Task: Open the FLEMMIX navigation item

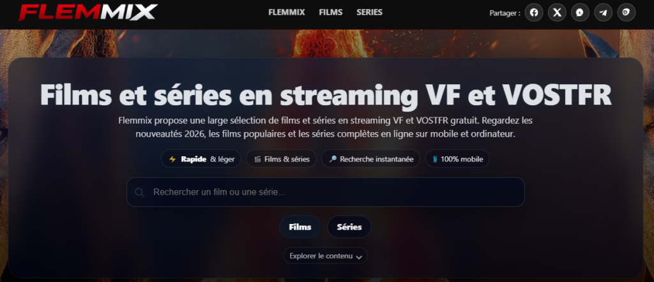Action: [287, 13]
